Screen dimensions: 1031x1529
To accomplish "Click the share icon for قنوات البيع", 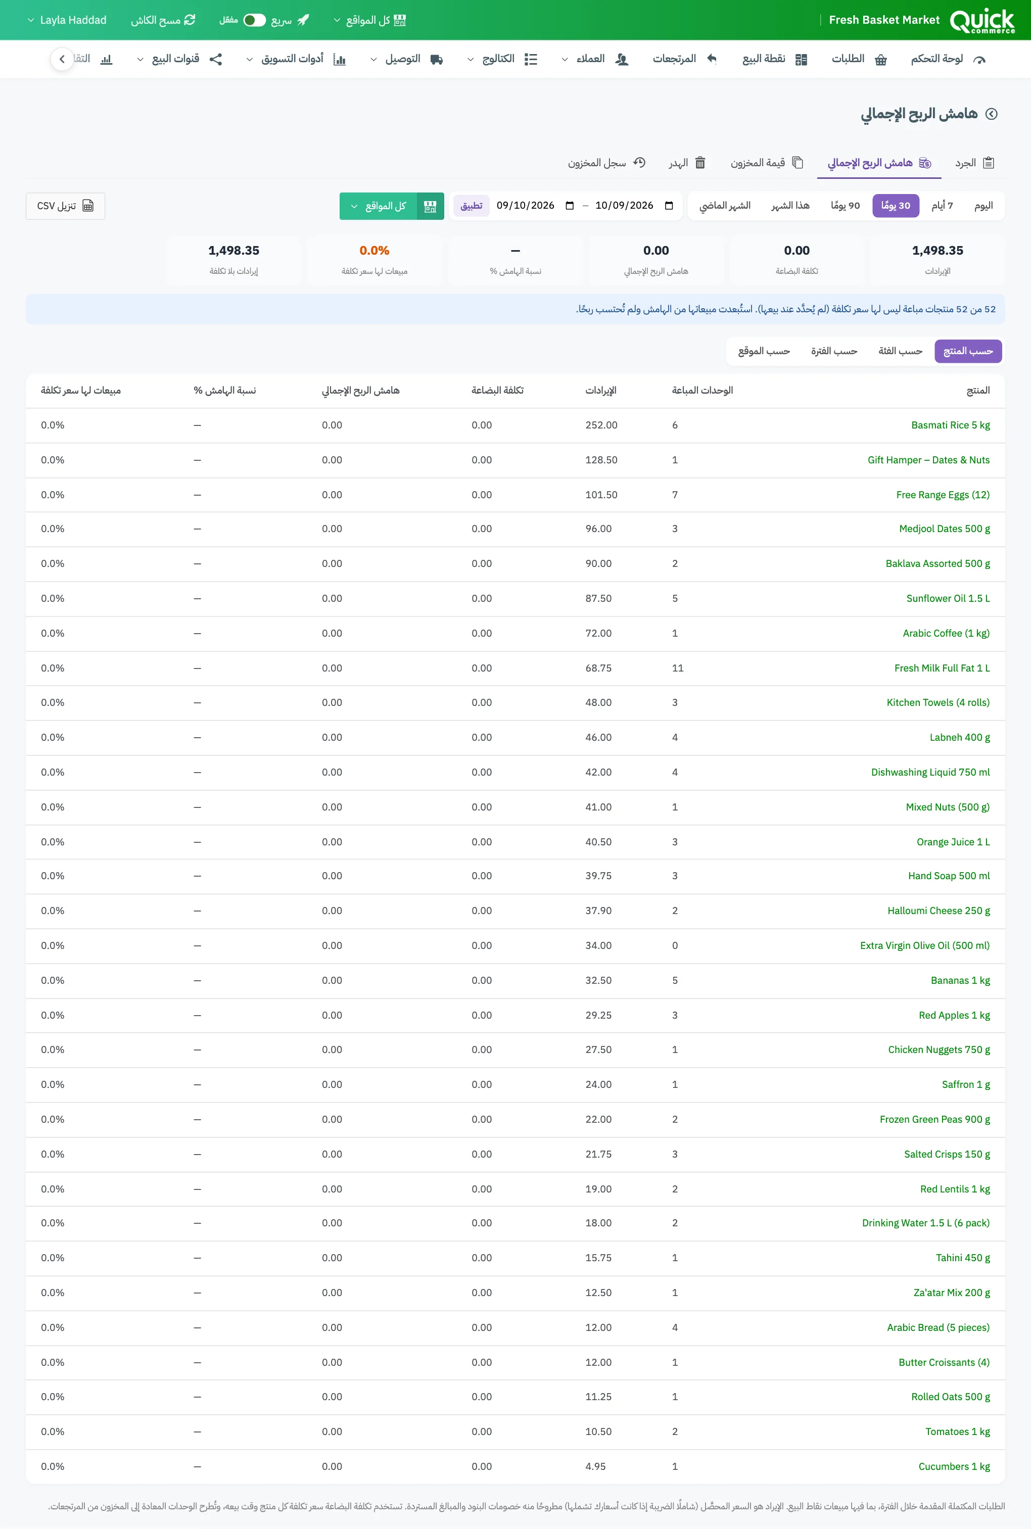I will 216,60.
